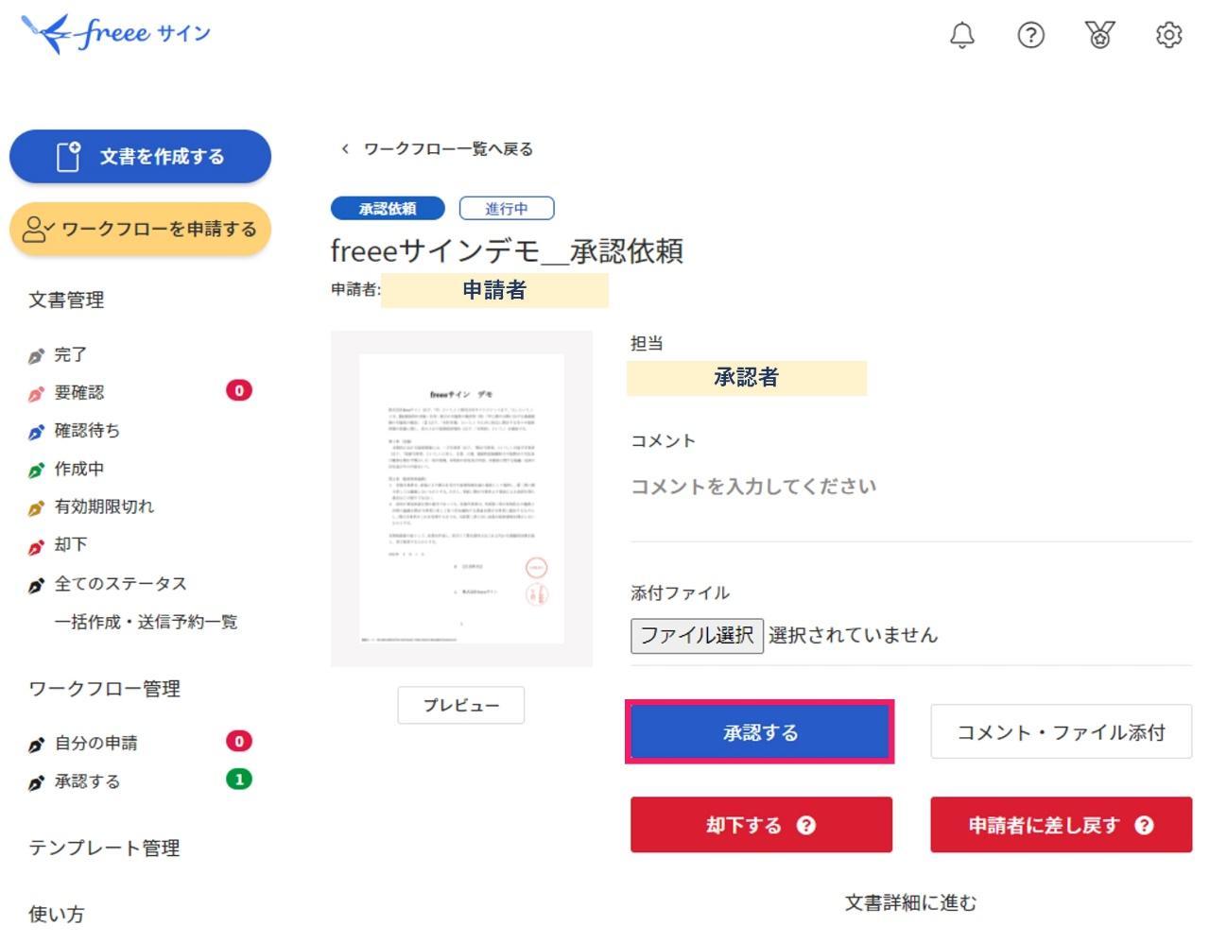Click the プレビュー button

460,705
